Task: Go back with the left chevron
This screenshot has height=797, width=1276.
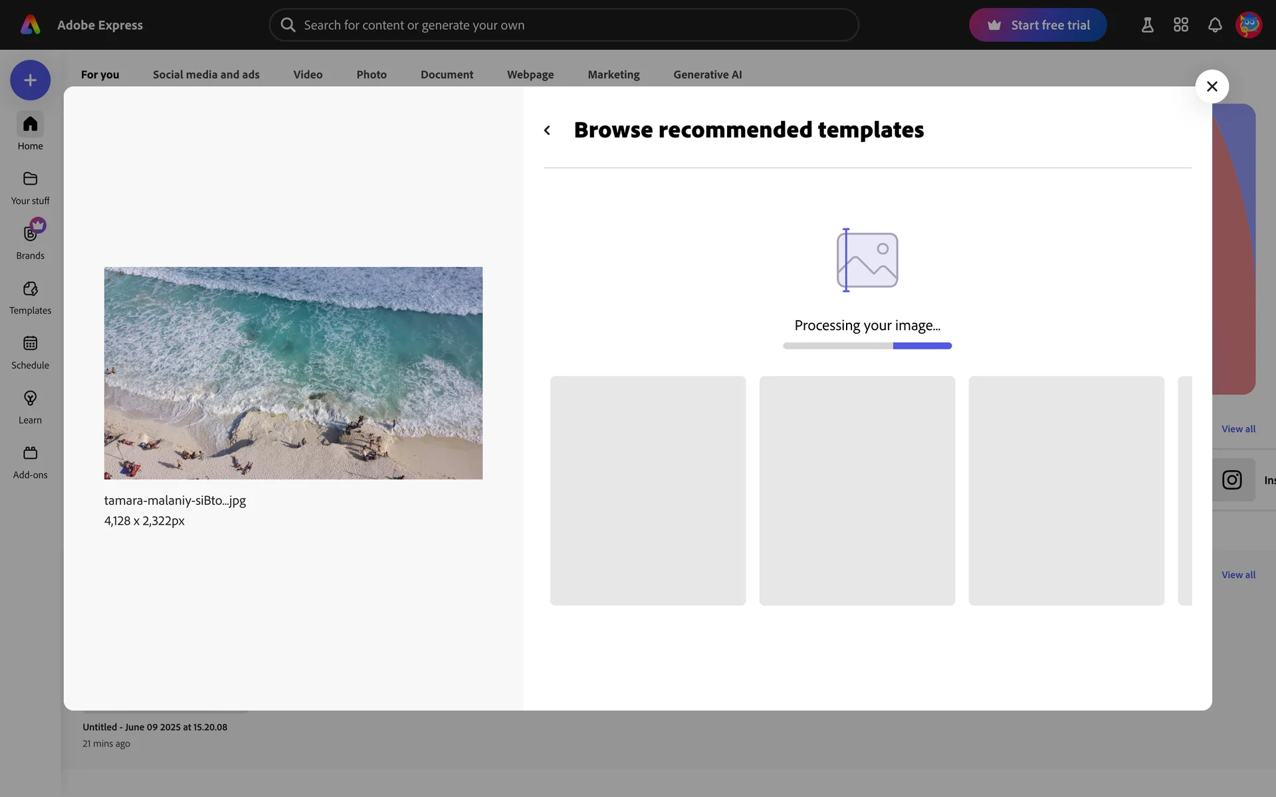Action: (547, 130)
